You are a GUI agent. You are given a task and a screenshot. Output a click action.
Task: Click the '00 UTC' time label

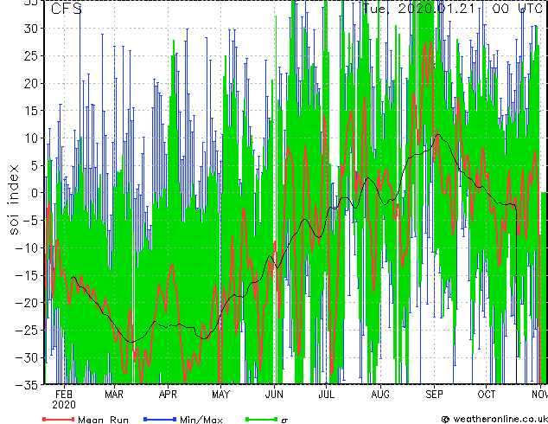coord(517,8)
